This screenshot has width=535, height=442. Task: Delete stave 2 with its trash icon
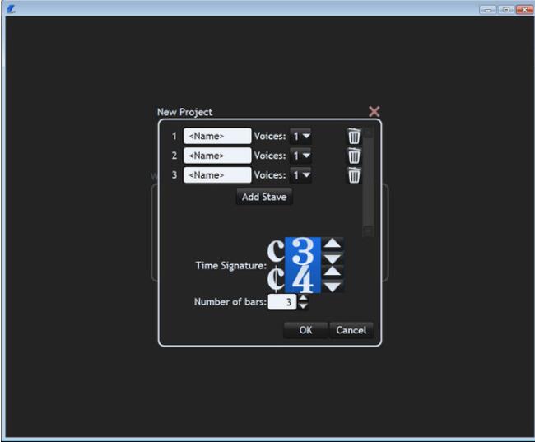[354, 156]
